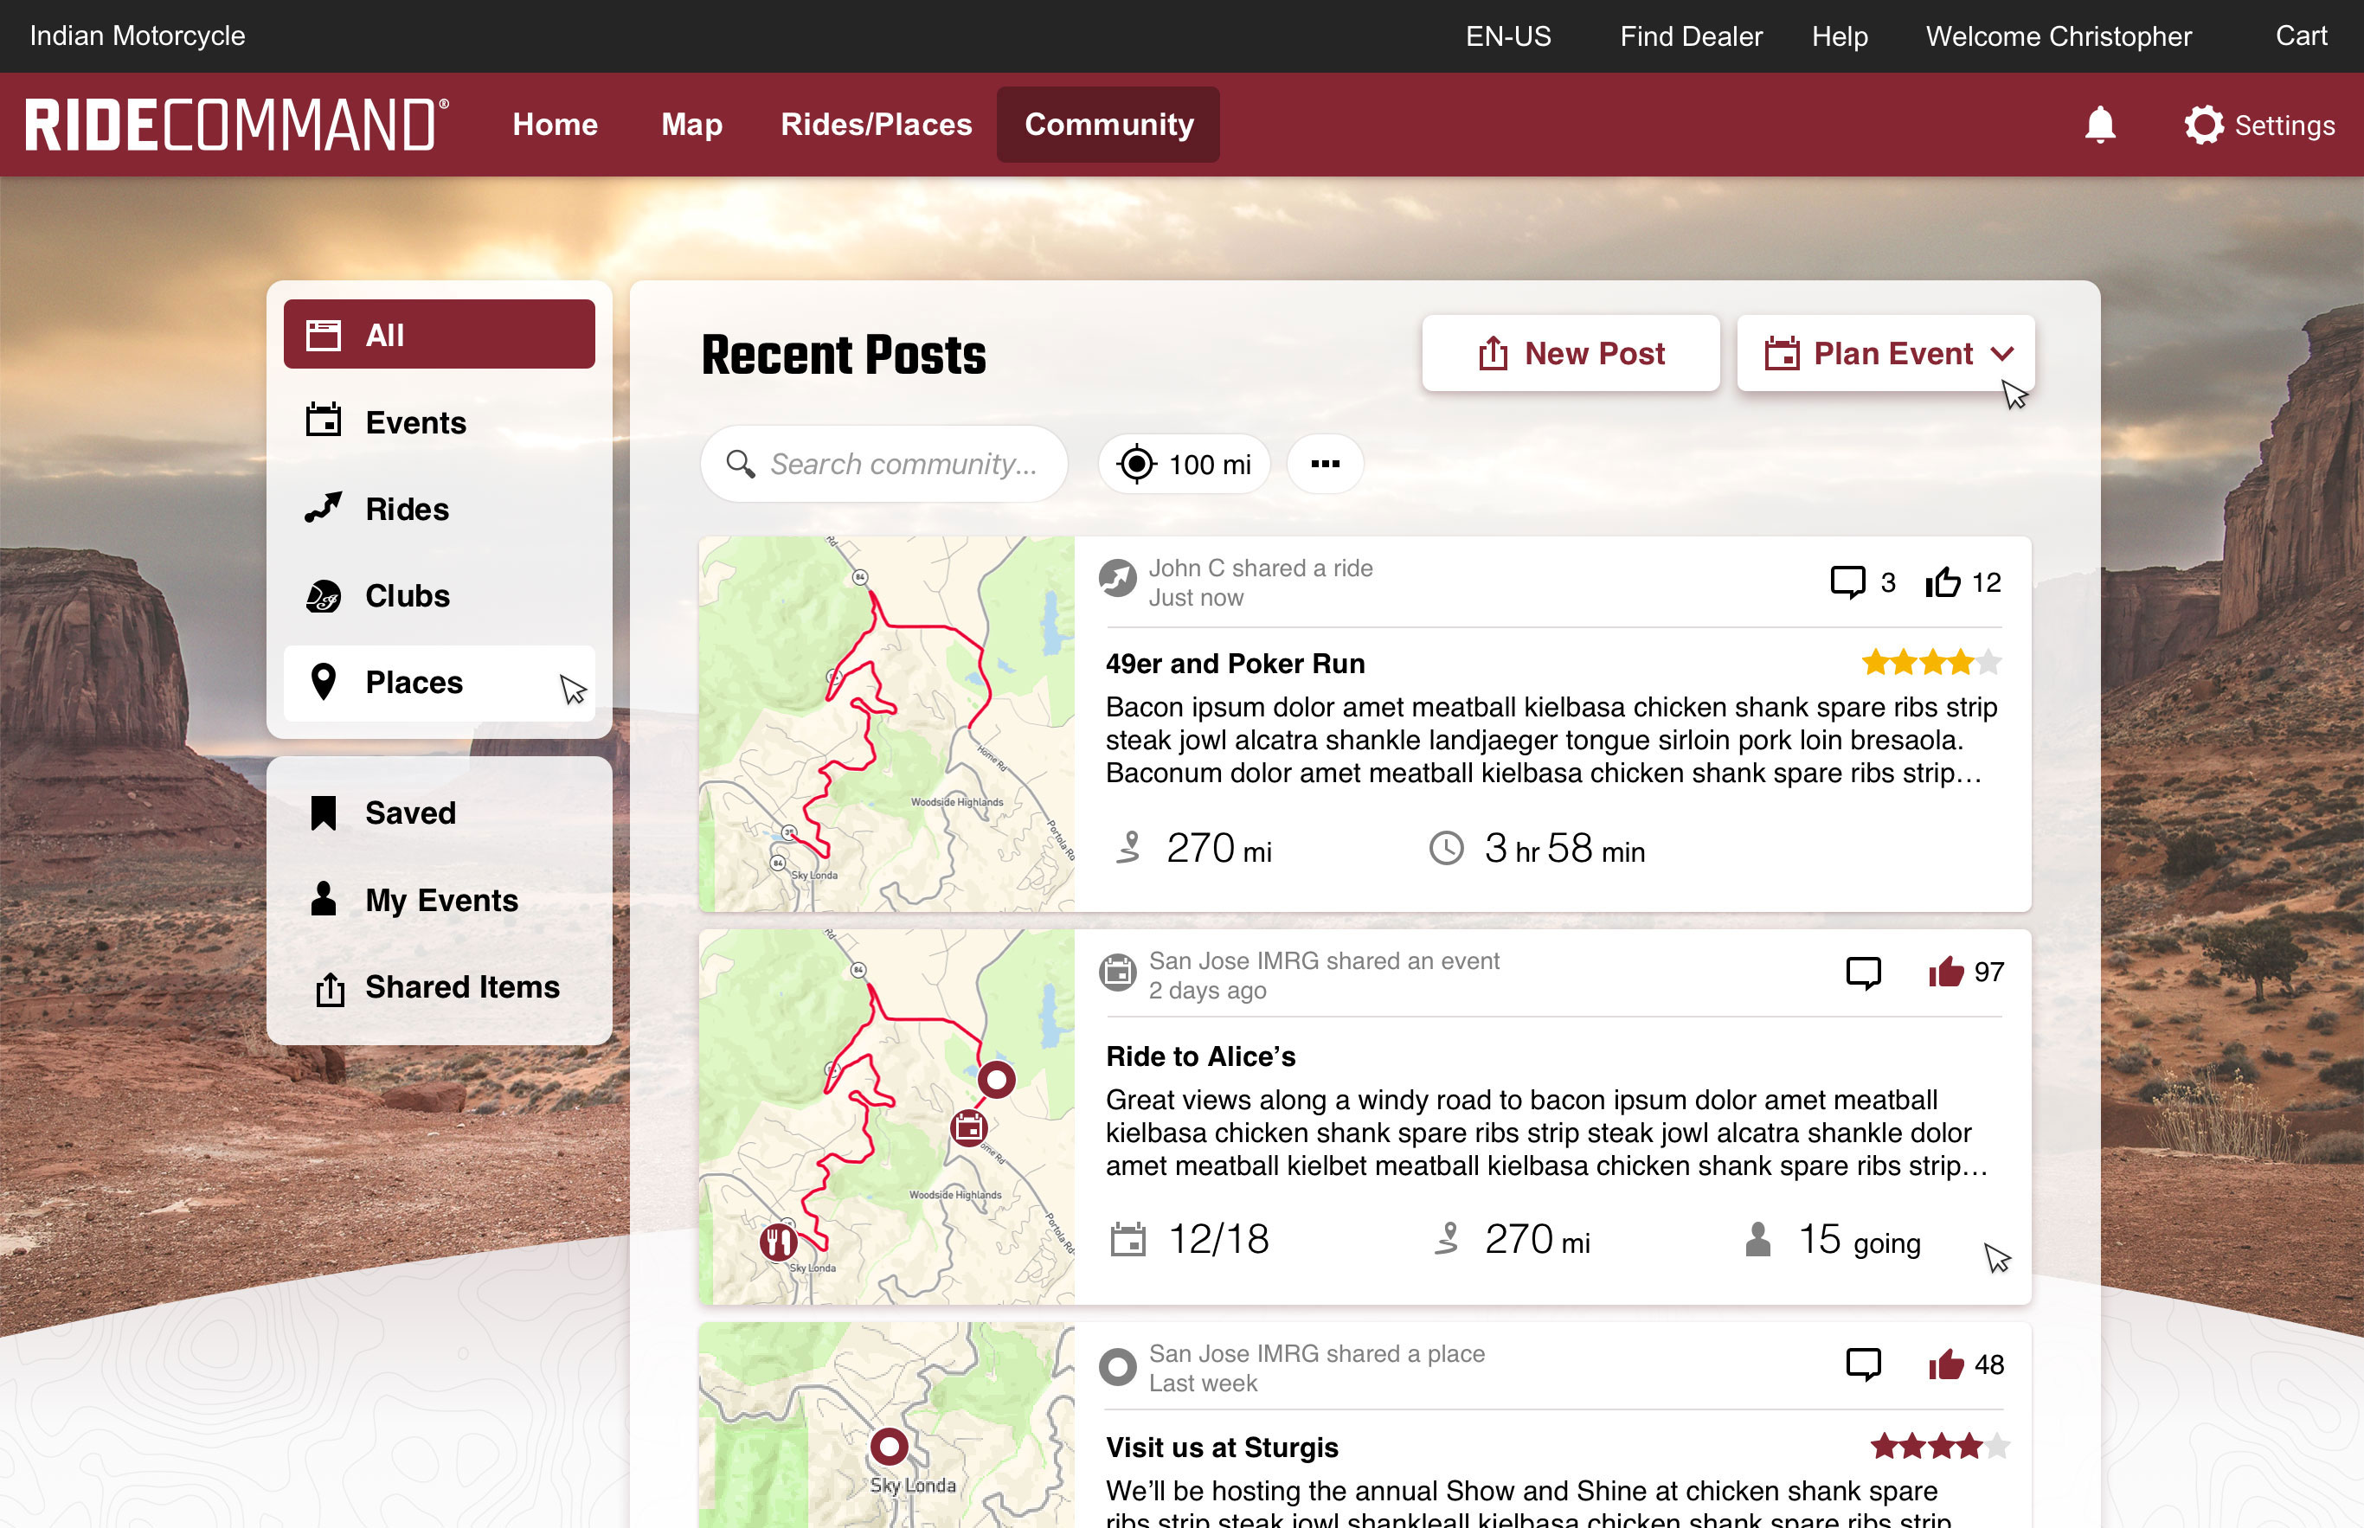2364x1528 pixels.
Task: Click the search magnifier icon
Action: tap(740, 464)
